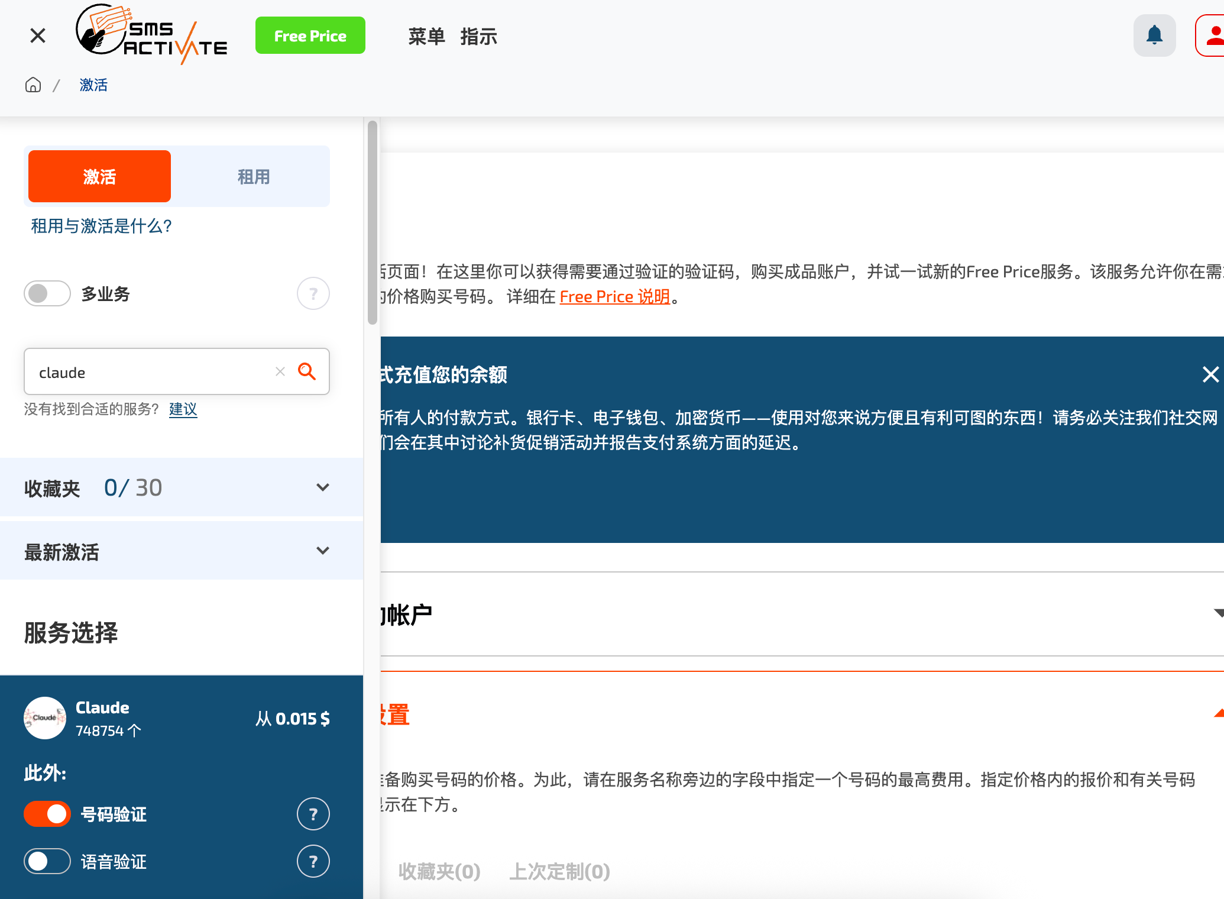Click the sidebar vertical scrollbar
The height and width of the screenshot is (899, 1224).
click(372, 222)
